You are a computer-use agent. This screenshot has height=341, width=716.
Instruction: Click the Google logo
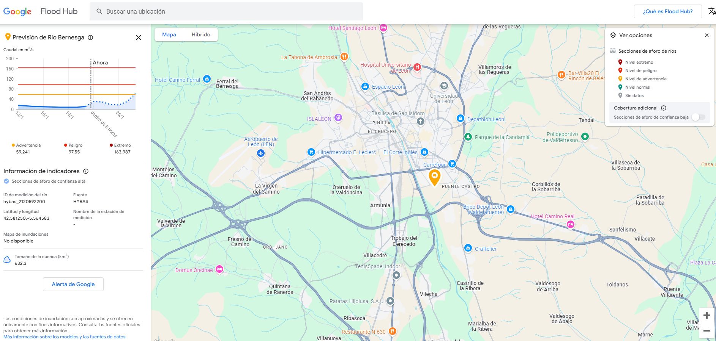point(17,12)
